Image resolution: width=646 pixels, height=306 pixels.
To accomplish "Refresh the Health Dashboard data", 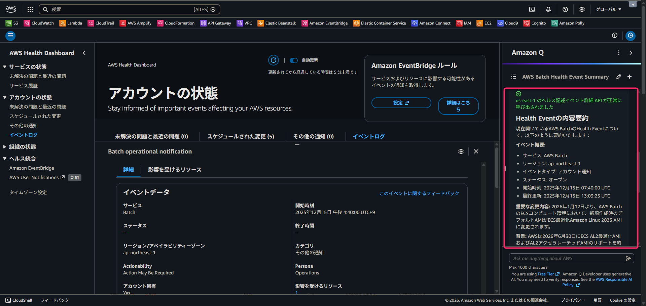I will (x=274, y=60).
